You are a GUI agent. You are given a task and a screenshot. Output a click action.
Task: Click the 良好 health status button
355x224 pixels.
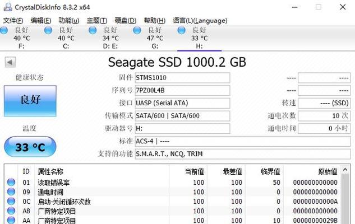pyautogui.click(x=30, y=101)
